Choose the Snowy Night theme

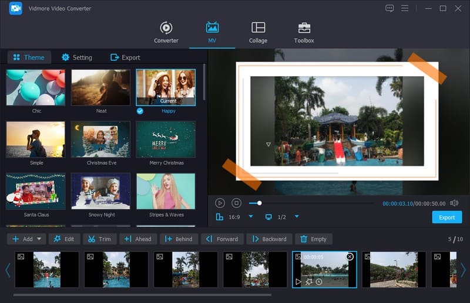tap(100, 191)
